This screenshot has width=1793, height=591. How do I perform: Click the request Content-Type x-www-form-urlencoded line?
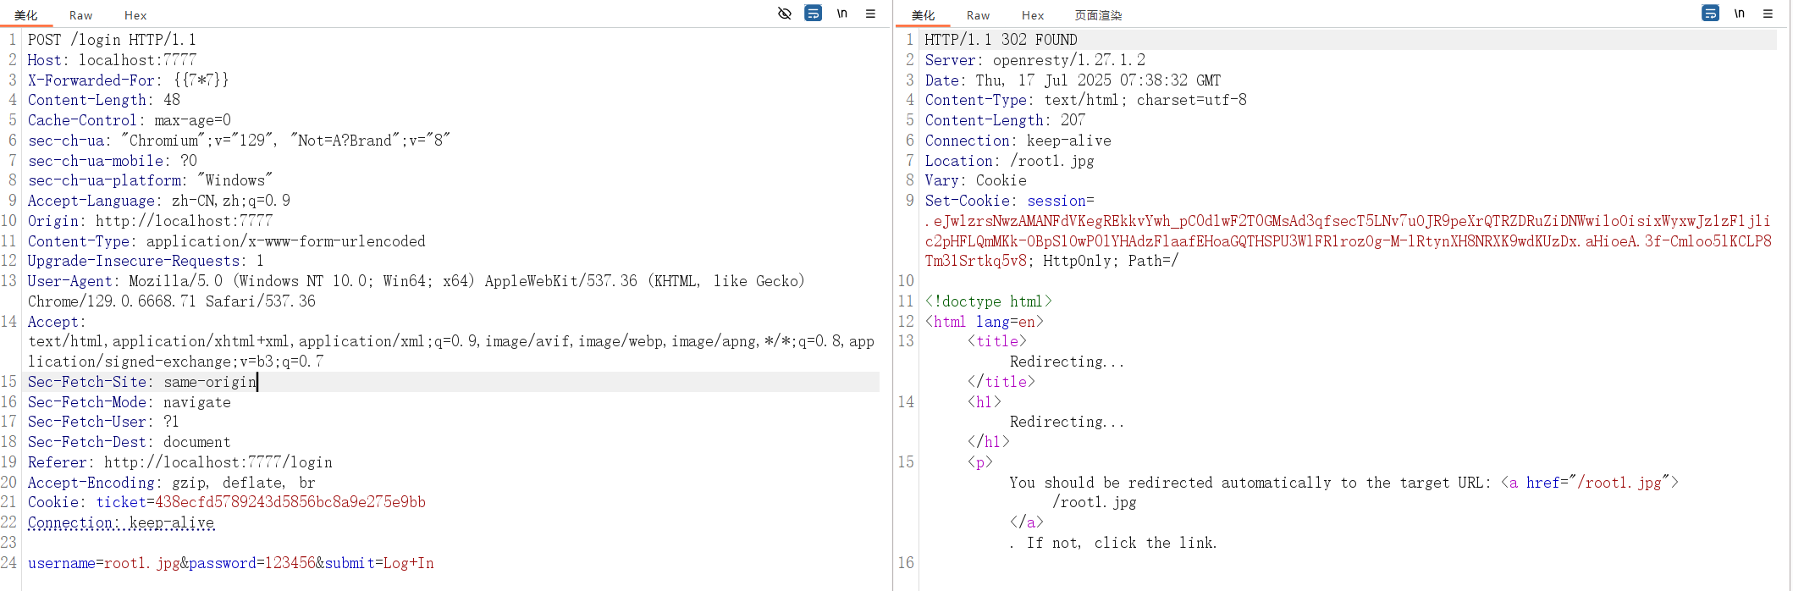[x=226, y=241]
